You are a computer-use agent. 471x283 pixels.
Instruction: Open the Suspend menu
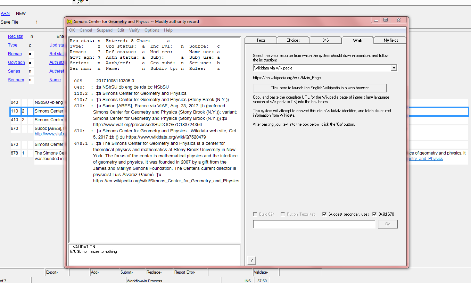(x=105, y=30)
